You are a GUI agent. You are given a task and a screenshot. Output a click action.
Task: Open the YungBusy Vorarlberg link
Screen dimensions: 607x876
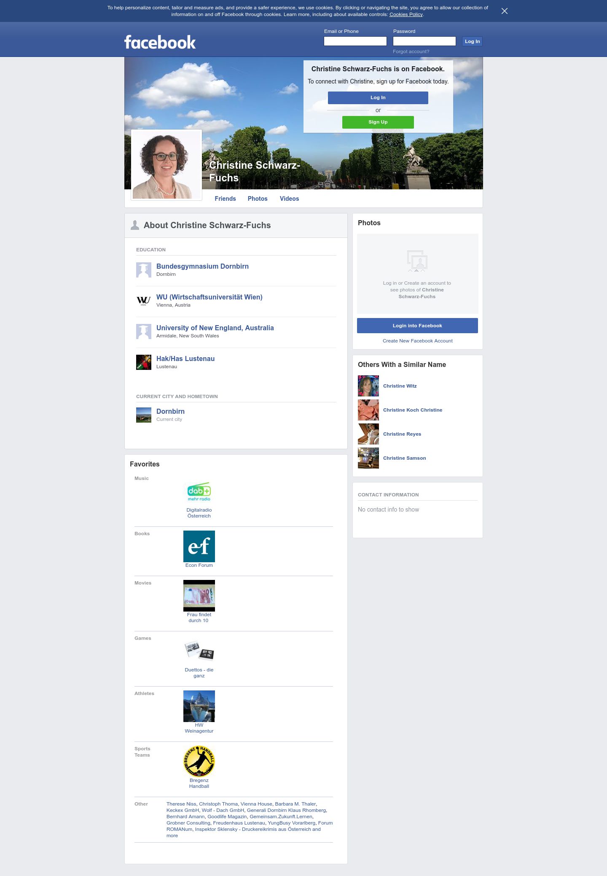coord(292,823)
